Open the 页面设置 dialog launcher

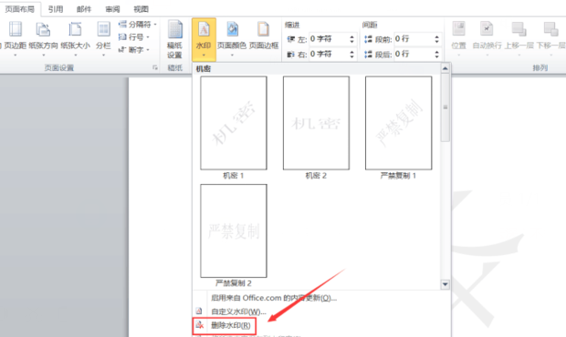click(x=155, y=67)
